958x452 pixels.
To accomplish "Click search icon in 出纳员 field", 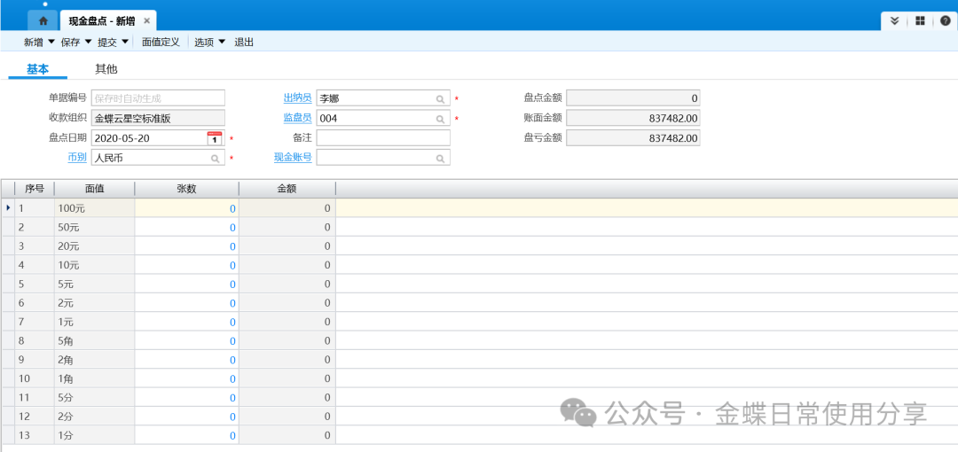I will 440,98.
